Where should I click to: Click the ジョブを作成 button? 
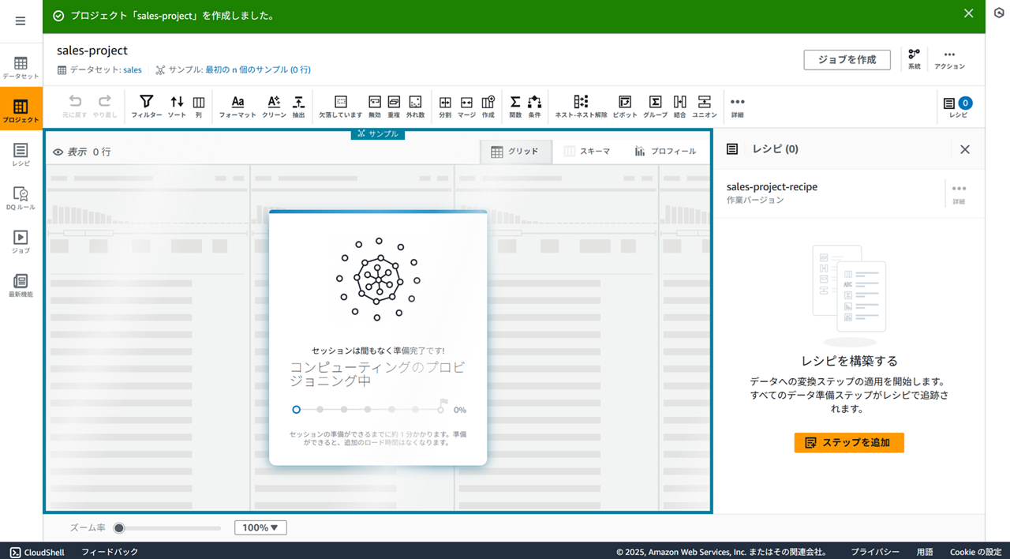847,60
